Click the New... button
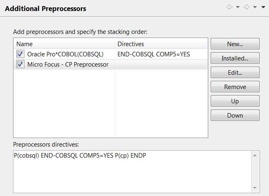269x196 pixels. point(235,44)
